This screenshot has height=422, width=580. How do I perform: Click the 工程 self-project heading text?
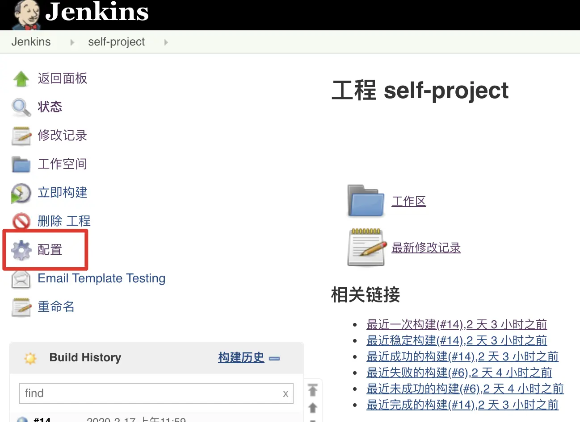coord(420,91)
